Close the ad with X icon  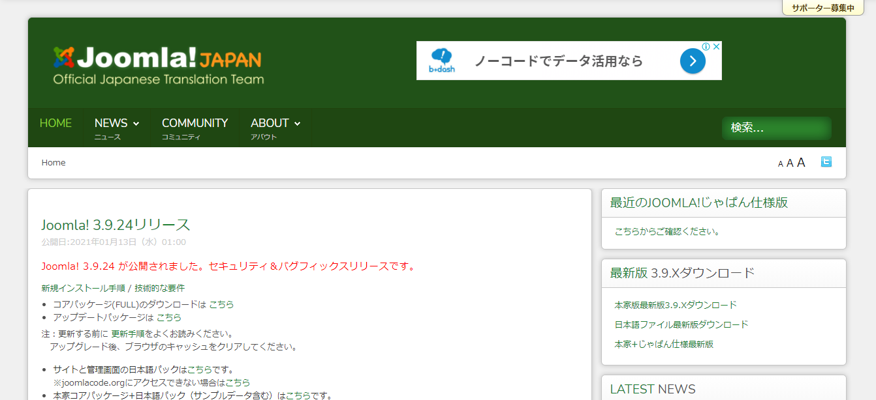click(x=716, y=47)
